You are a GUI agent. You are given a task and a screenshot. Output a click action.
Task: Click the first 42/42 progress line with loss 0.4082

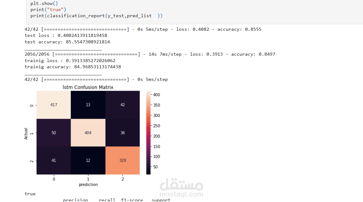click(143, 29)
